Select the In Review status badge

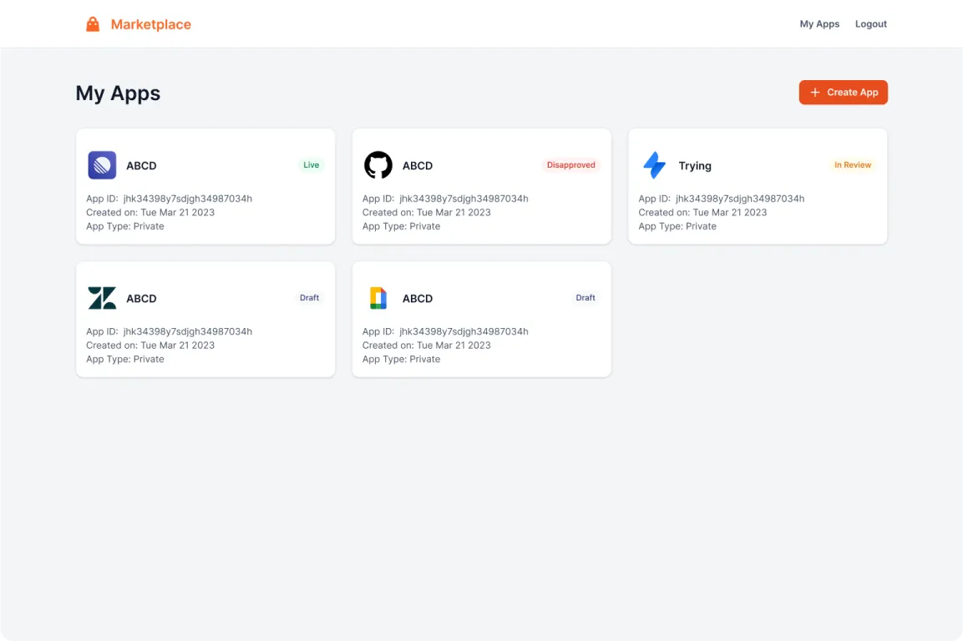click(x=853, y=164)
